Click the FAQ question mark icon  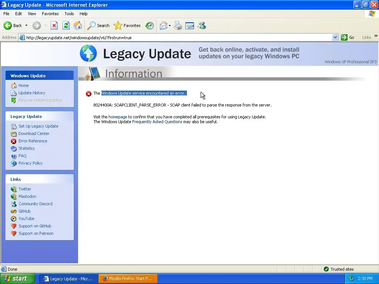click(14, 156)
